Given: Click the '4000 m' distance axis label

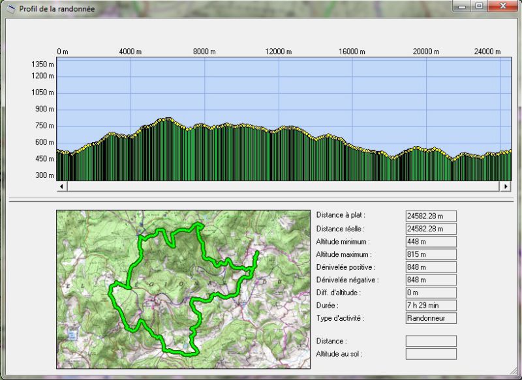Looking at the screenshot, I should click(x=130, y=51).
